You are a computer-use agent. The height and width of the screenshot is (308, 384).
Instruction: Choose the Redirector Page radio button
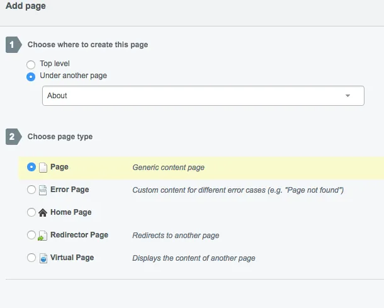pyautogui.click(x=31, y=236)
